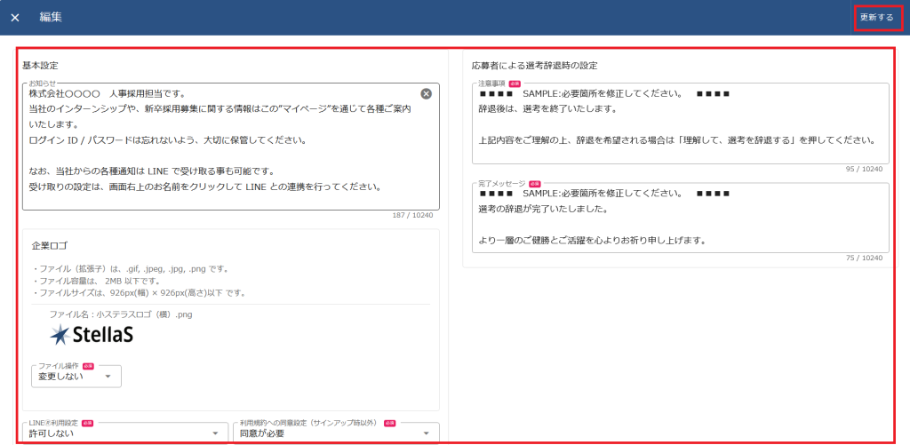This screenshot has height=445, width=910.
Task: Close the 編集 screen with the X icon
Action: pyautogui.click(x=15, y=18)
